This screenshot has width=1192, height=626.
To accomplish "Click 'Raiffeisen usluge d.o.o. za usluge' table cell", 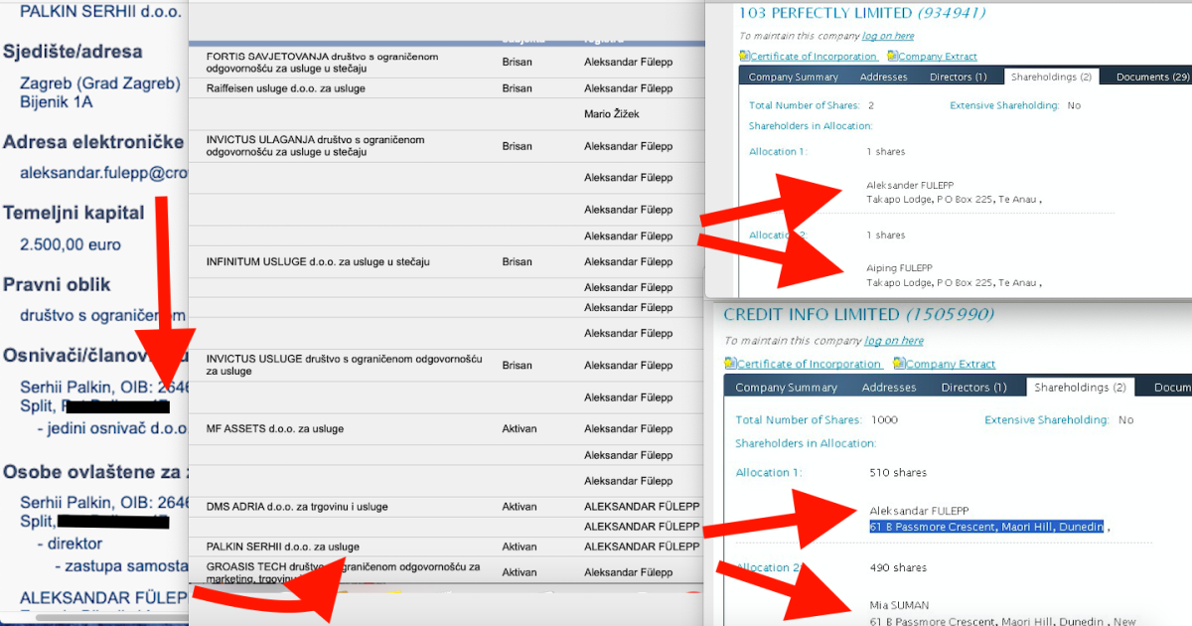I will coord(286,88).
